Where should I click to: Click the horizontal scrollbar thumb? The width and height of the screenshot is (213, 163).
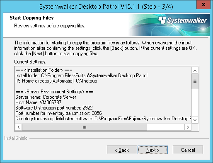click(85, 127)
